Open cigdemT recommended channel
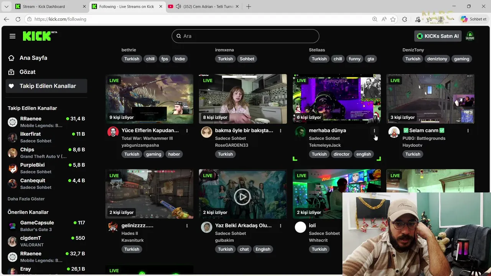491x276 pixels. click(x=46, y=241)
